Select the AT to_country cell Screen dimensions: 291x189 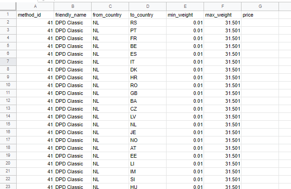[148, 148]
